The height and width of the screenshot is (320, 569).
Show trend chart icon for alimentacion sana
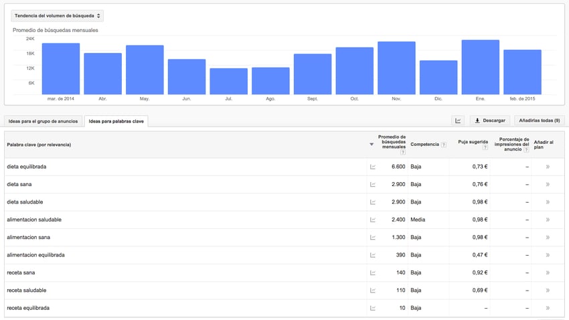(x=372, y=237)
